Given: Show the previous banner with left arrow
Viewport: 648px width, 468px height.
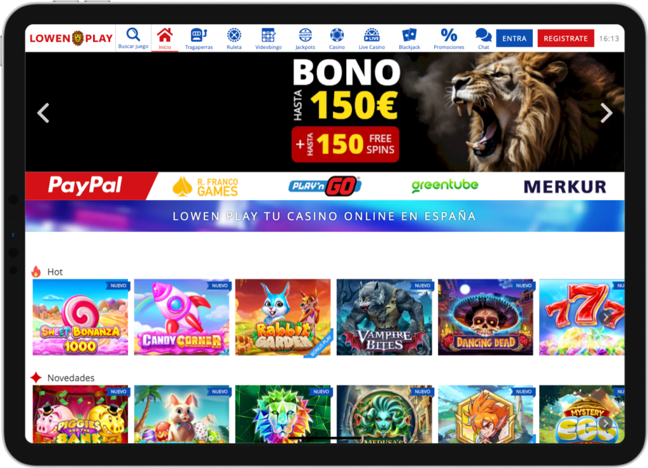Looking at the screenshot, I should (x=43, y=113).
